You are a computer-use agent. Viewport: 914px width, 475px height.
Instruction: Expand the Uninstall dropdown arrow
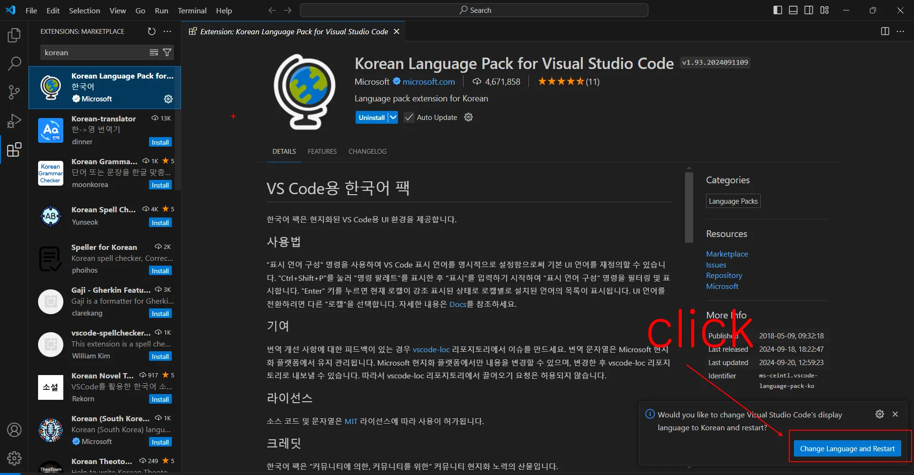tap(393, 117)
